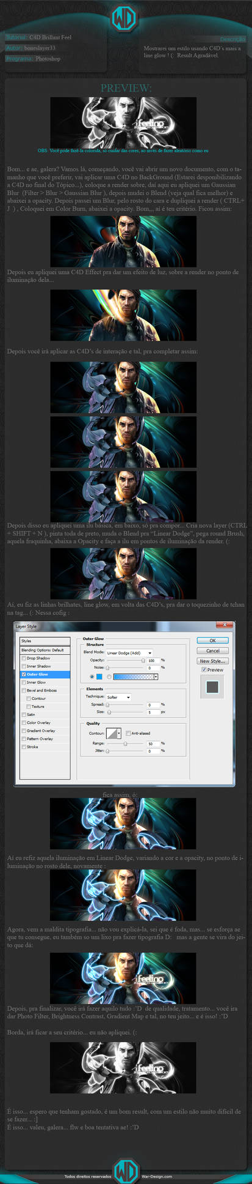The width and height of the screenshot is (252, 1184).
Task: Click the image below 'fica assim, ó:'
Action: tap(124, 824)
